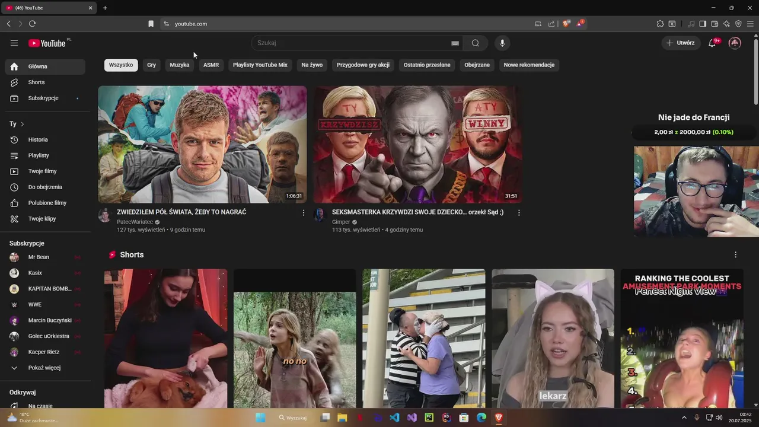The height and width of the screenshot is (427, 759).
Task: Go back with the browser back arrow
Action: click(8, 24)
